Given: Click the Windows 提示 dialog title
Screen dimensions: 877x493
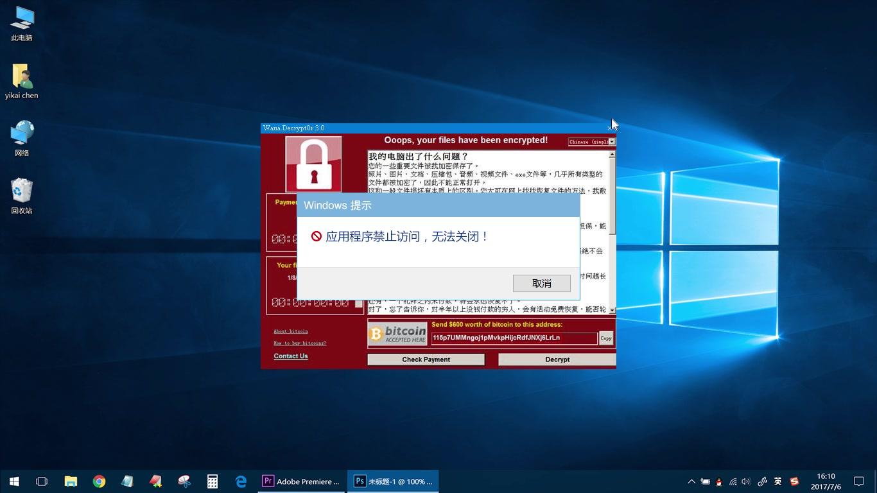Looking at the screenshot, I should [x=338, y=205].
